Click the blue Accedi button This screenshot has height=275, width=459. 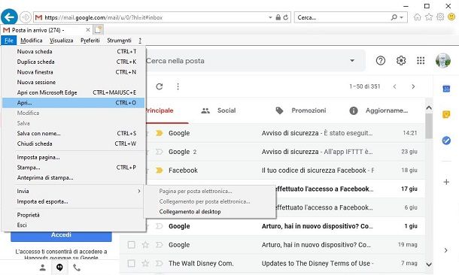pyautogui.click(x=61, y=236)
